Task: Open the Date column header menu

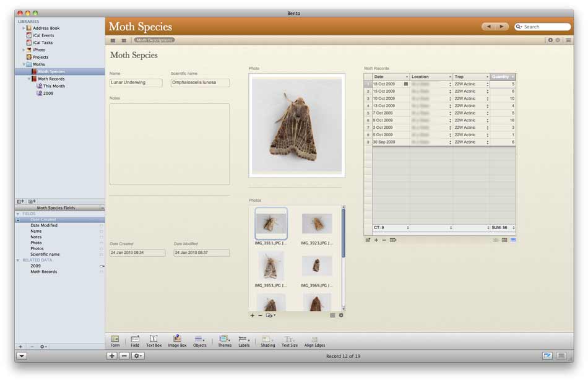Action: (x=407, y=77)
